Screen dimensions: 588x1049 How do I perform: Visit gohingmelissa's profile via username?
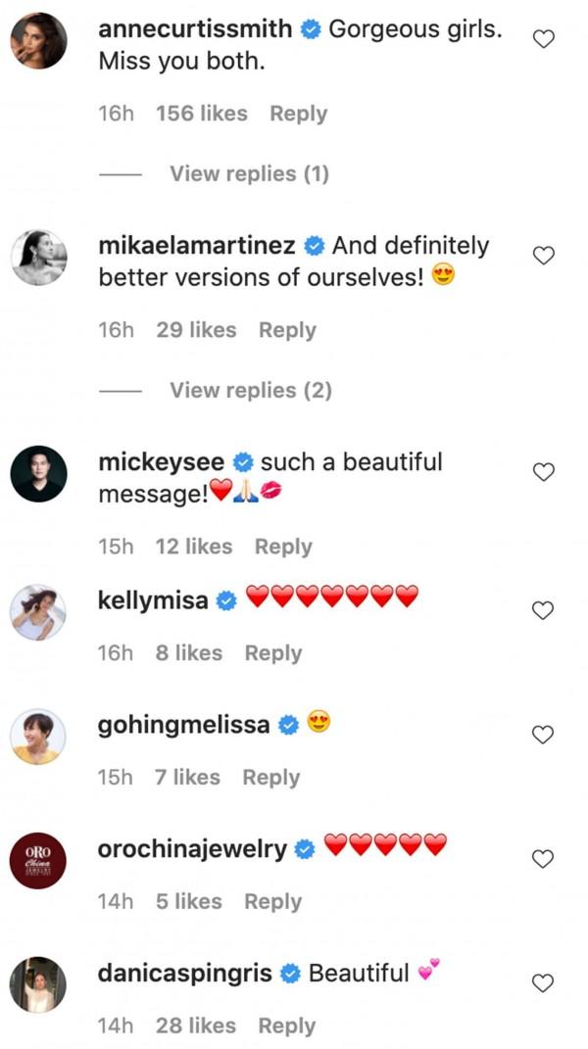[x=184, y=725]
